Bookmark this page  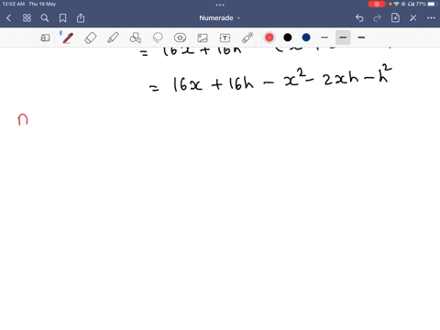pos(62,18)
